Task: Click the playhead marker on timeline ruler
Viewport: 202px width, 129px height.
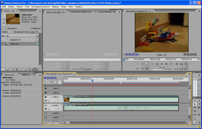Action: (92, 80)
